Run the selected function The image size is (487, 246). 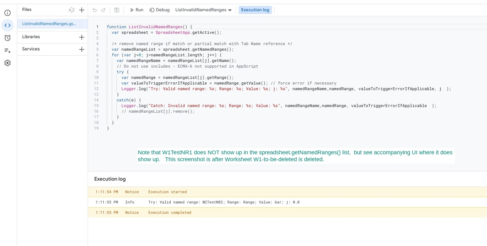137,10
